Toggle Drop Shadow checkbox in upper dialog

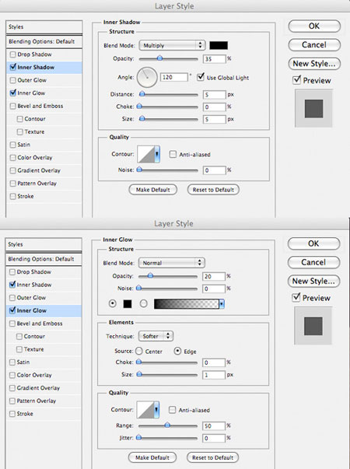click(13, 54)
